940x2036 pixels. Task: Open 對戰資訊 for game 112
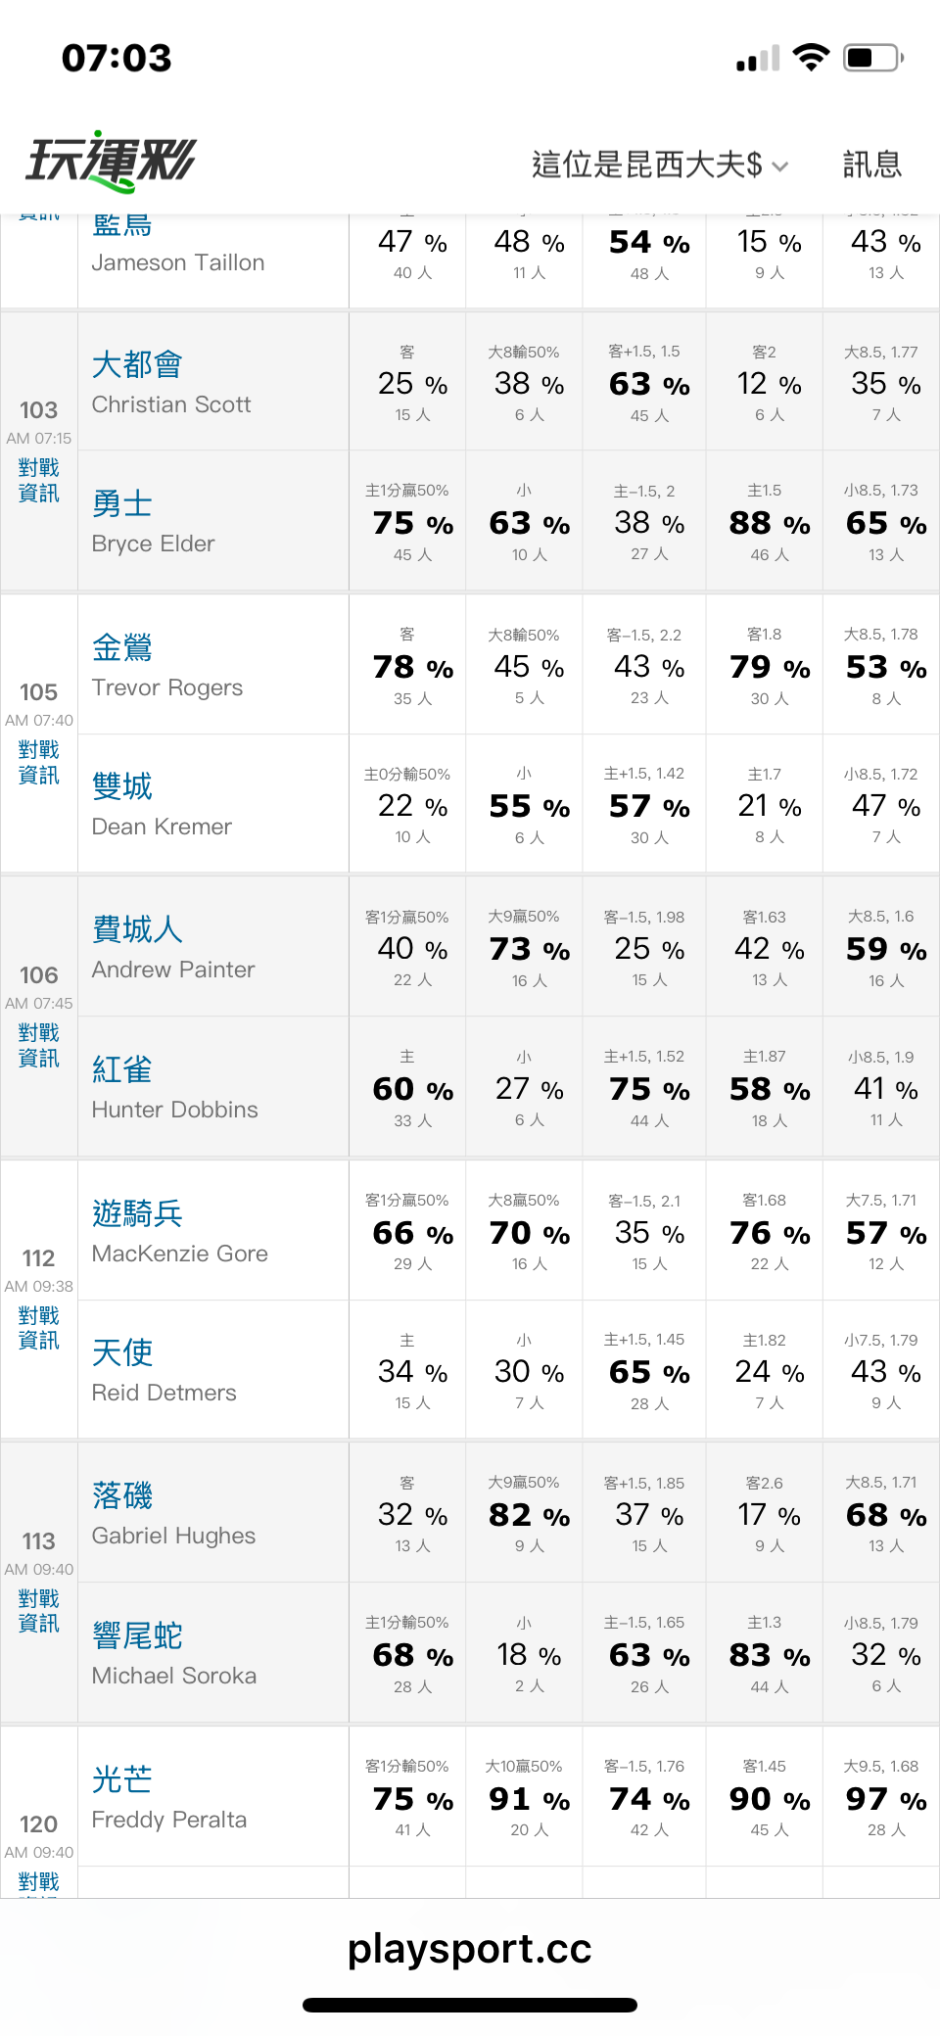pyautogui.click(x=39, y=1327)
